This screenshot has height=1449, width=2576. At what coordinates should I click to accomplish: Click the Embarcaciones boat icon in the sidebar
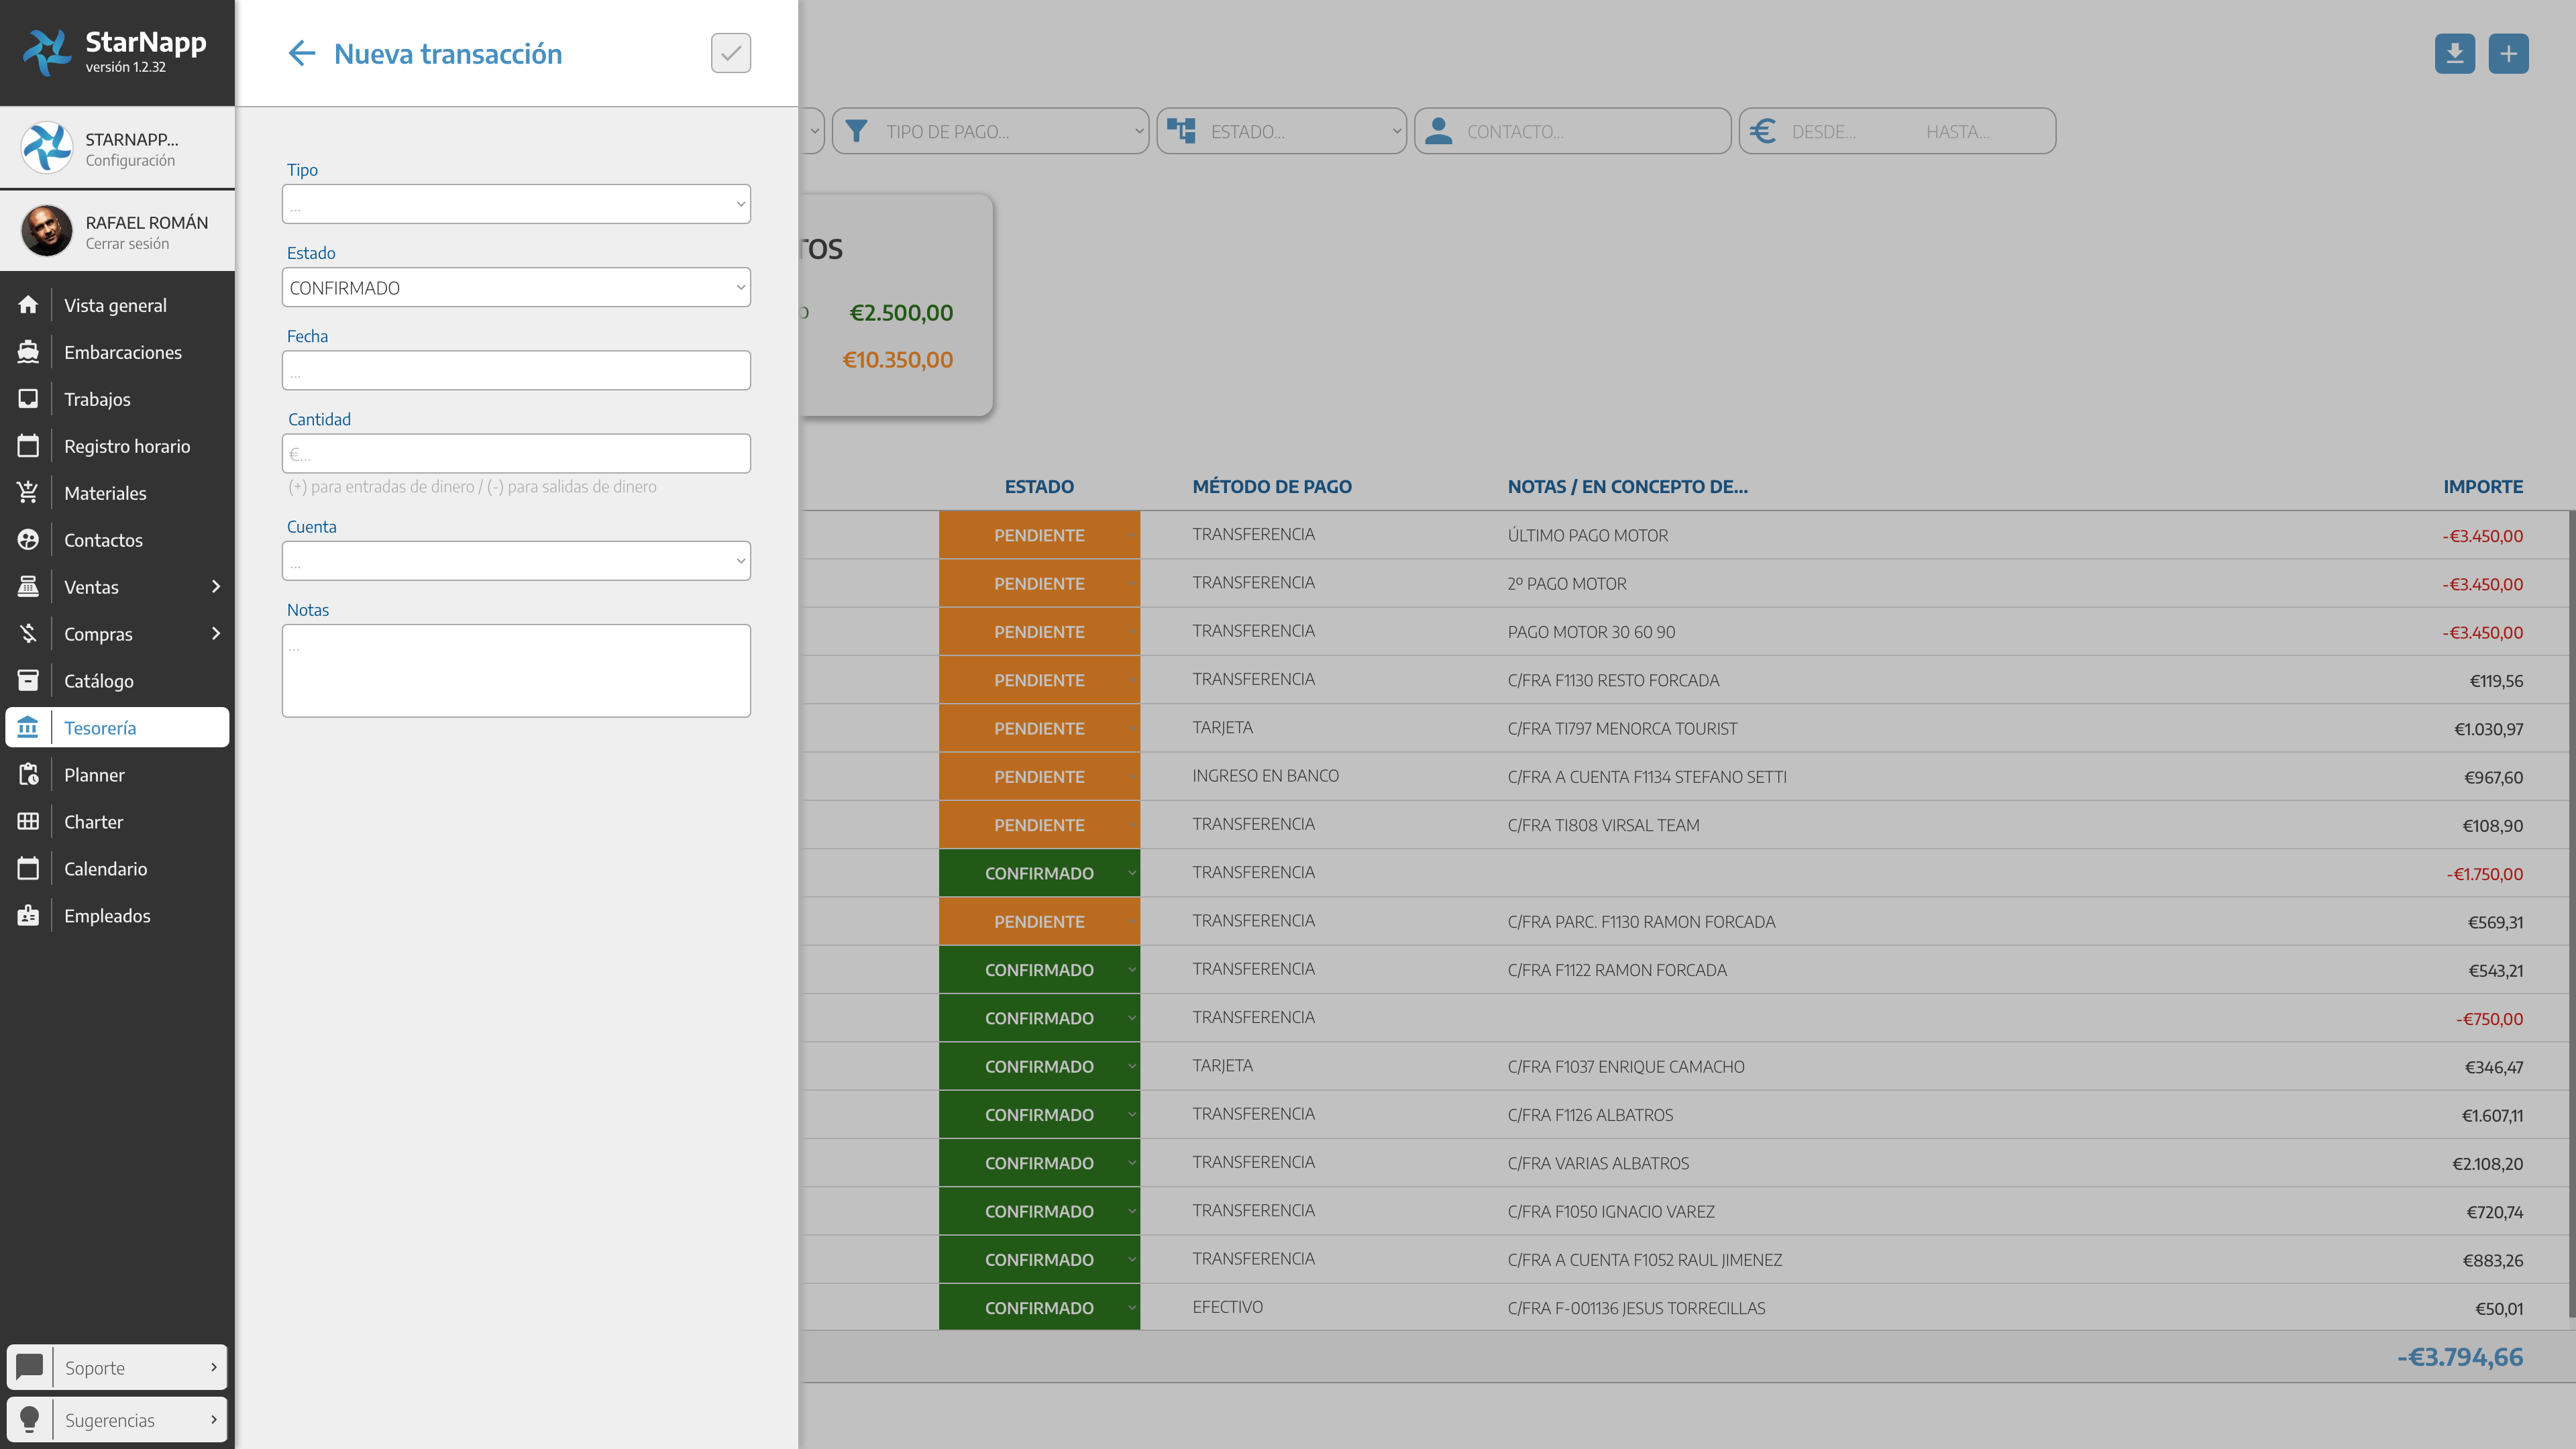coord(28,352)
